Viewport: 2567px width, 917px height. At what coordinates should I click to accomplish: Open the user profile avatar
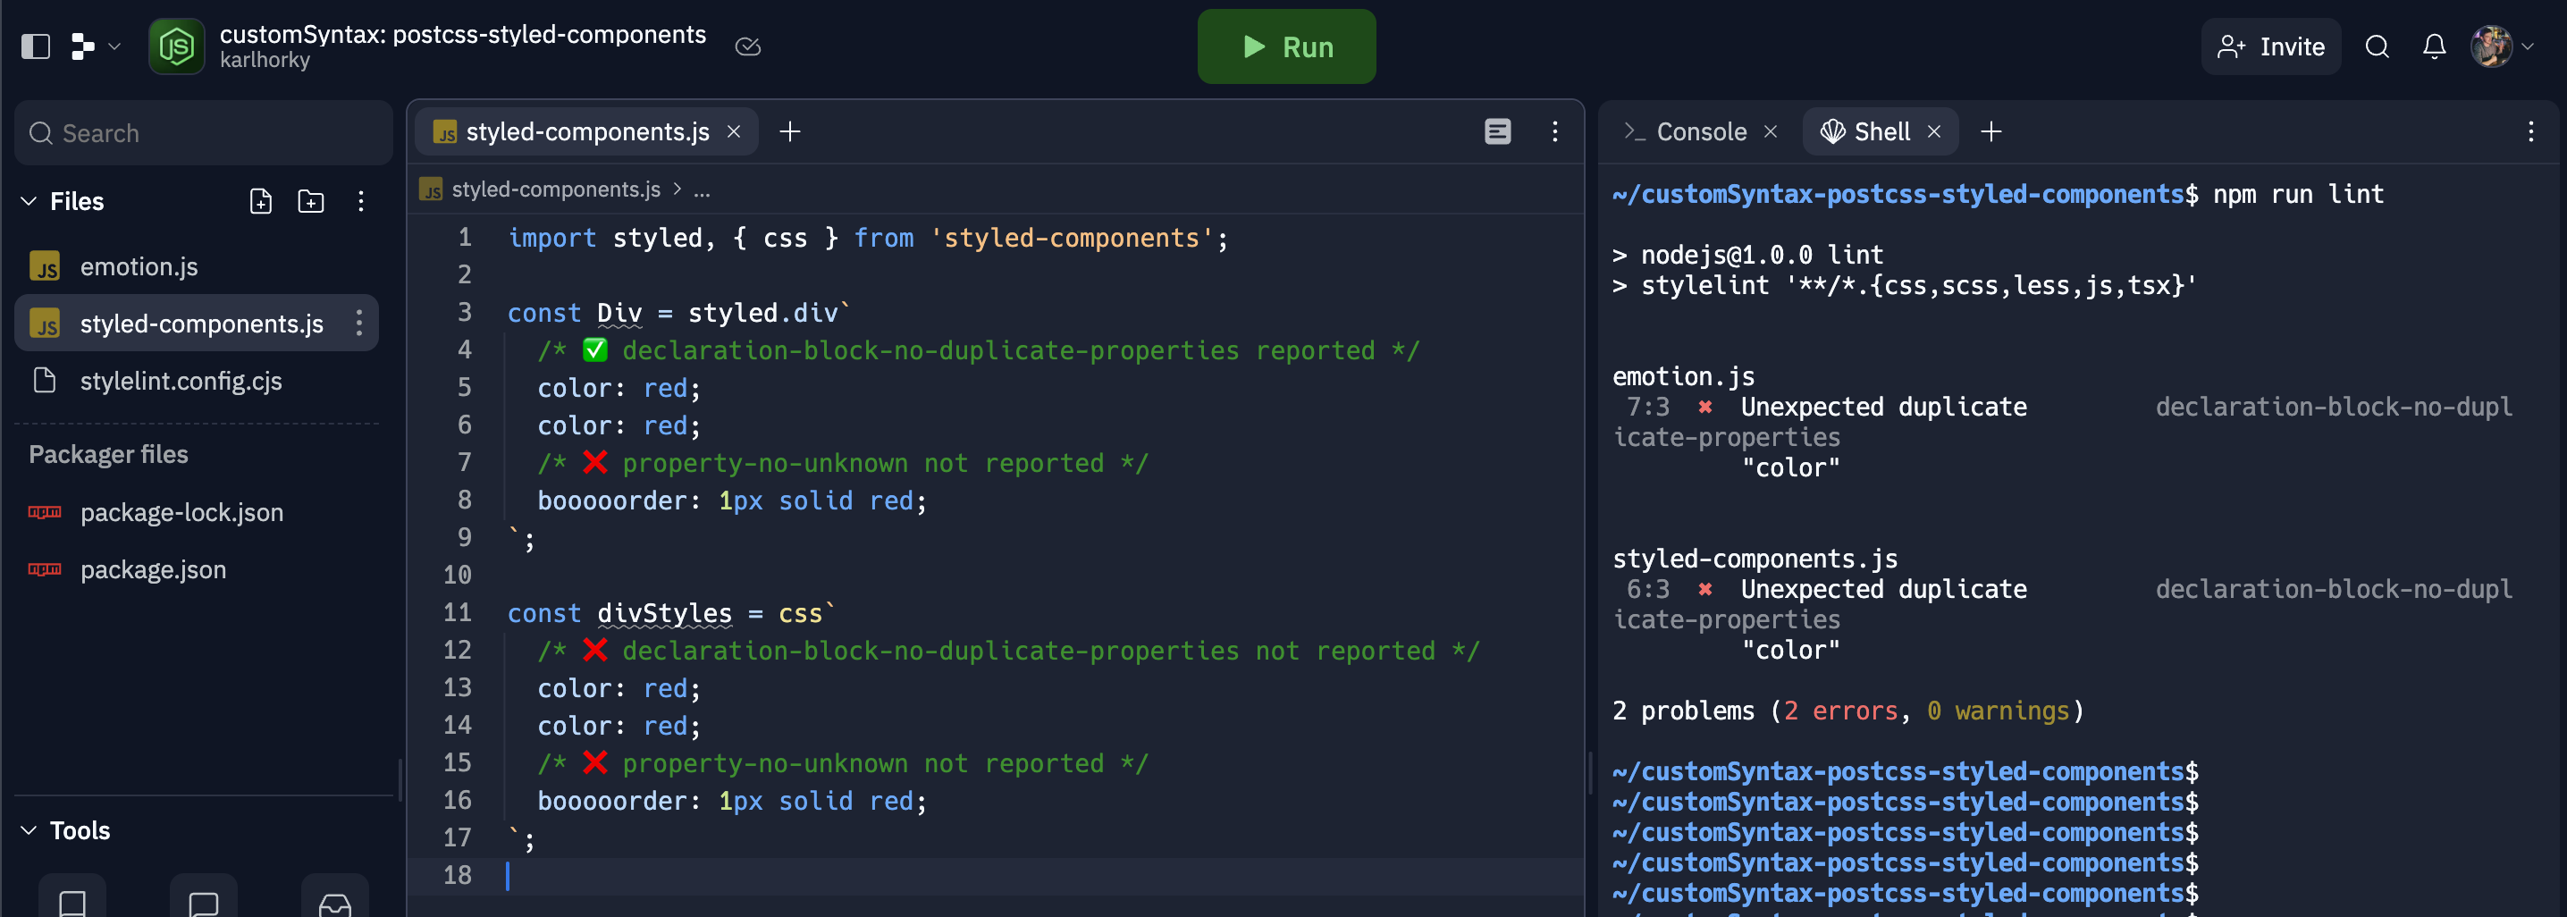tap(2490, 46)
